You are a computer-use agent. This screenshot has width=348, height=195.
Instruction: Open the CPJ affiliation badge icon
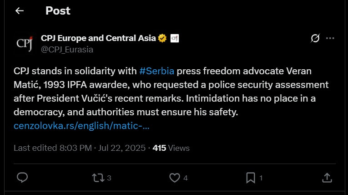[x=174, y=38]
